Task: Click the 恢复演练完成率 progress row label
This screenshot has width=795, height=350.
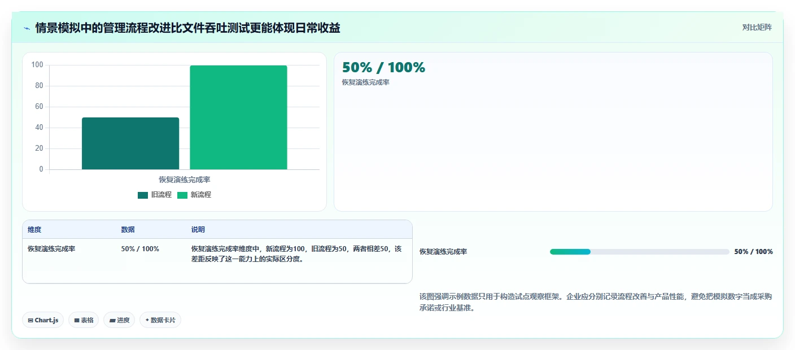Action: click(x=443, y=252)
